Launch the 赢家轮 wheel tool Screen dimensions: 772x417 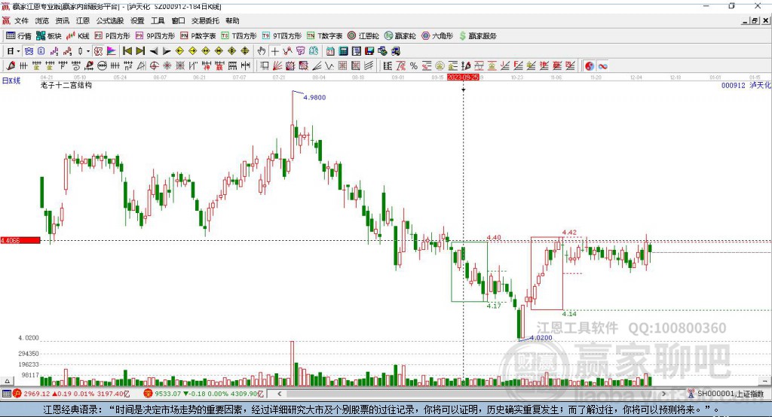[x=400, y=36]
